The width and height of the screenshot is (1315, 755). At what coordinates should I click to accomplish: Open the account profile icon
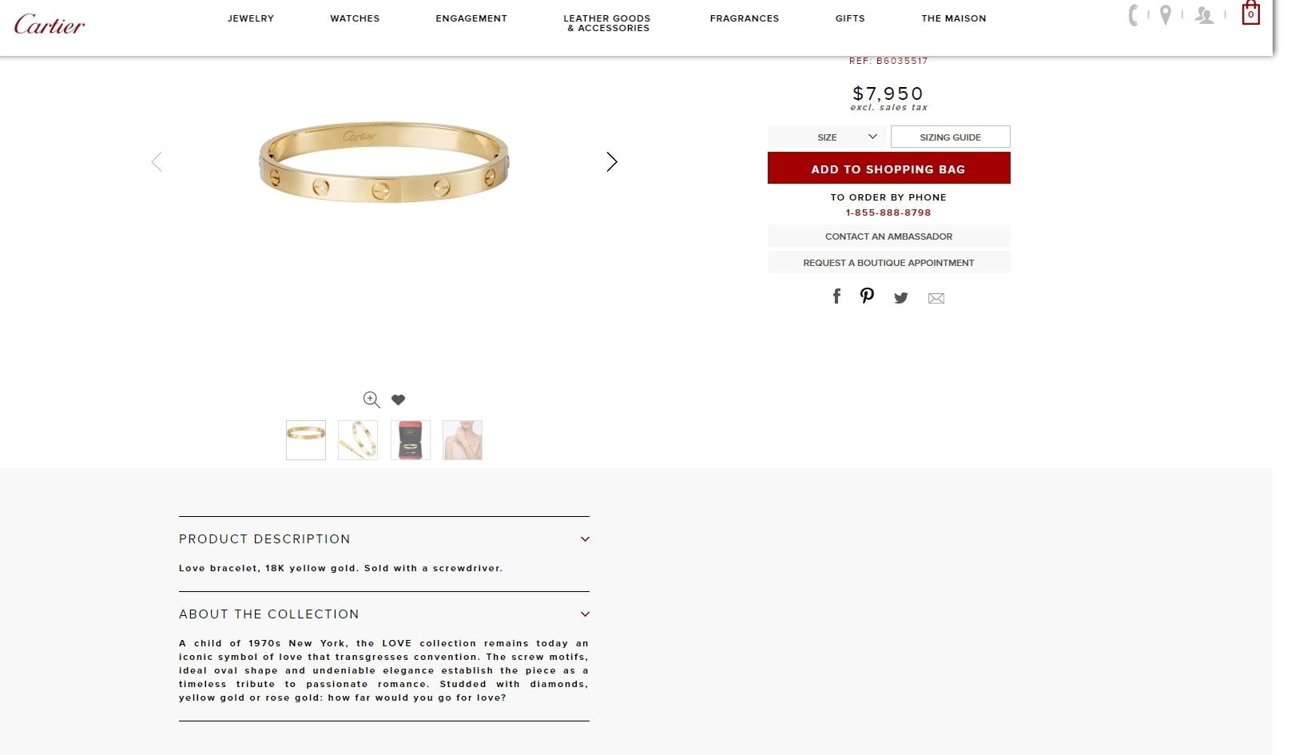[x=1204, y=15]
